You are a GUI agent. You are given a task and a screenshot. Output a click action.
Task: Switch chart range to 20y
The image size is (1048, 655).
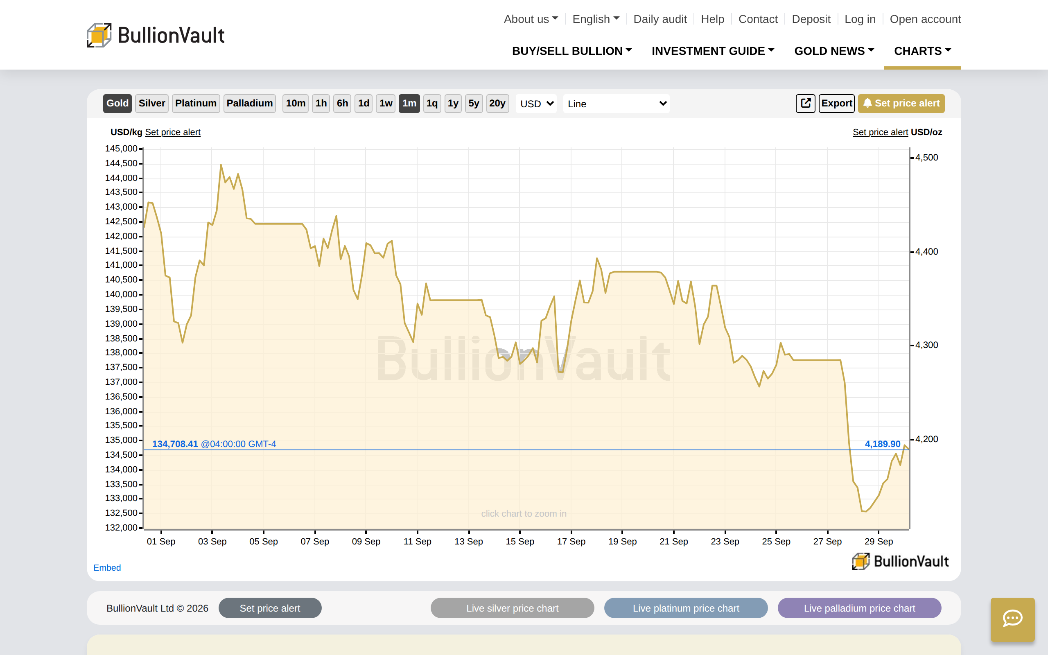pos(497,103)
